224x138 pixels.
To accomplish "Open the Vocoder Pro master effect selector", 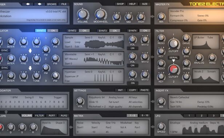I will pos(177,11).
